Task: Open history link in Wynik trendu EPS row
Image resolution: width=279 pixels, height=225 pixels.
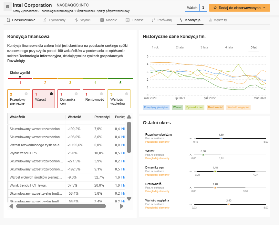Action: (123, 153)
